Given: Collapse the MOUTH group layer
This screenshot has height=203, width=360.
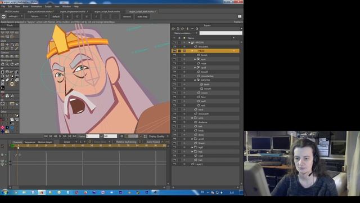Looking at the screenshot, I should 195,80.
